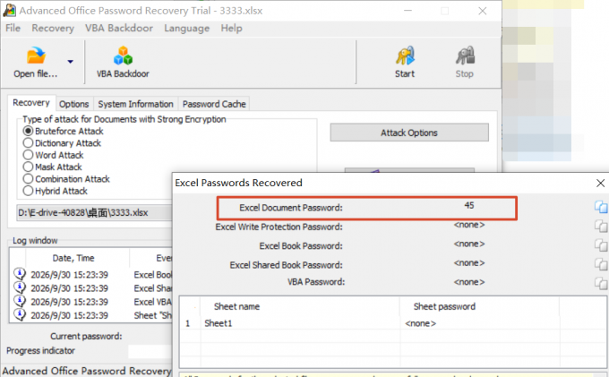Switch to the Recovery tab
This screenshot has height=377, width=609.
point(31,103)
